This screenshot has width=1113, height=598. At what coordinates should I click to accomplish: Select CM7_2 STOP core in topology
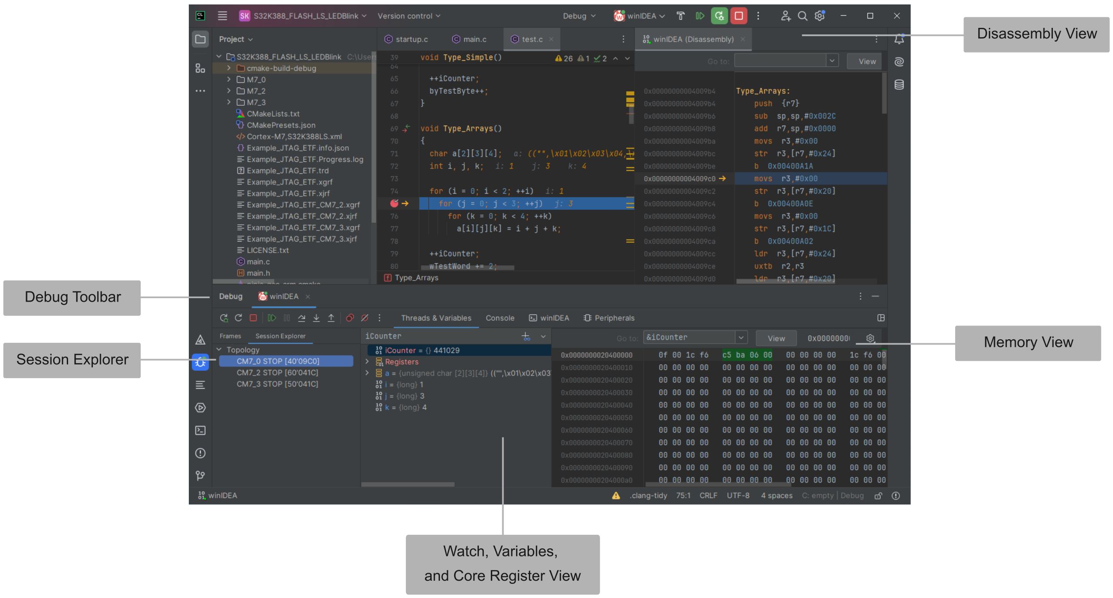tap(277, 372)
